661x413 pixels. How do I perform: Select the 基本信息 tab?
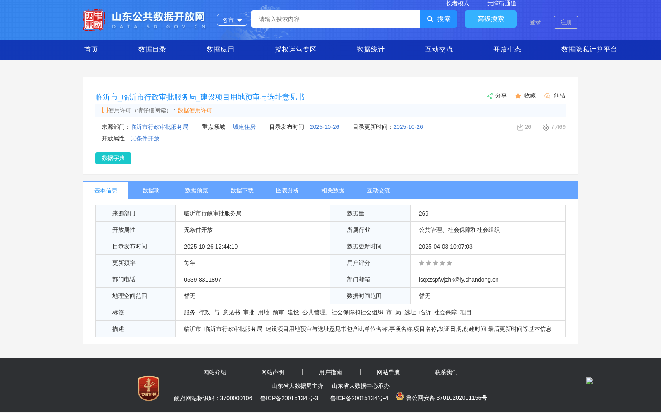click(x=106, y=190)
